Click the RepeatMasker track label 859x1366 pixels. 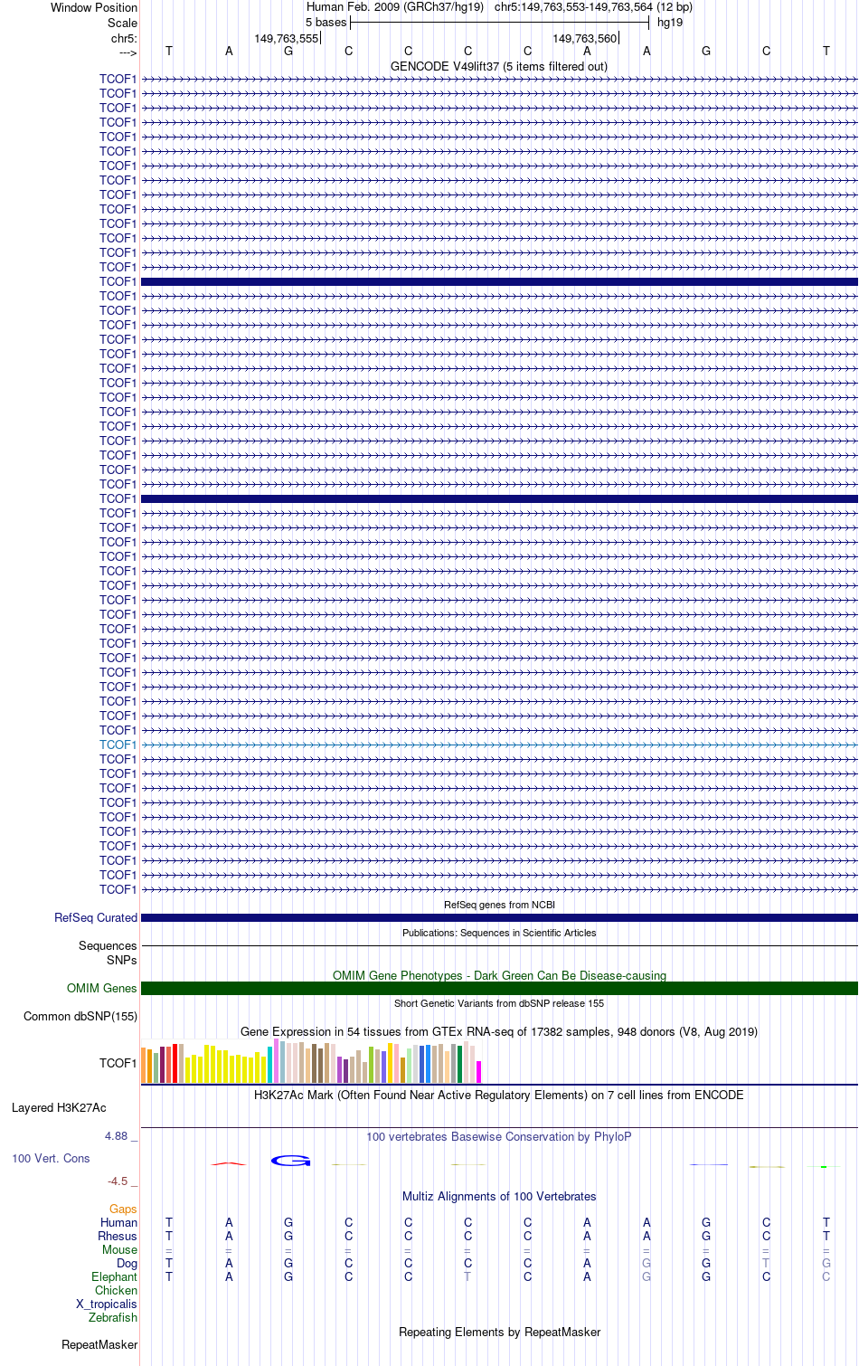tap(99, 1344)
